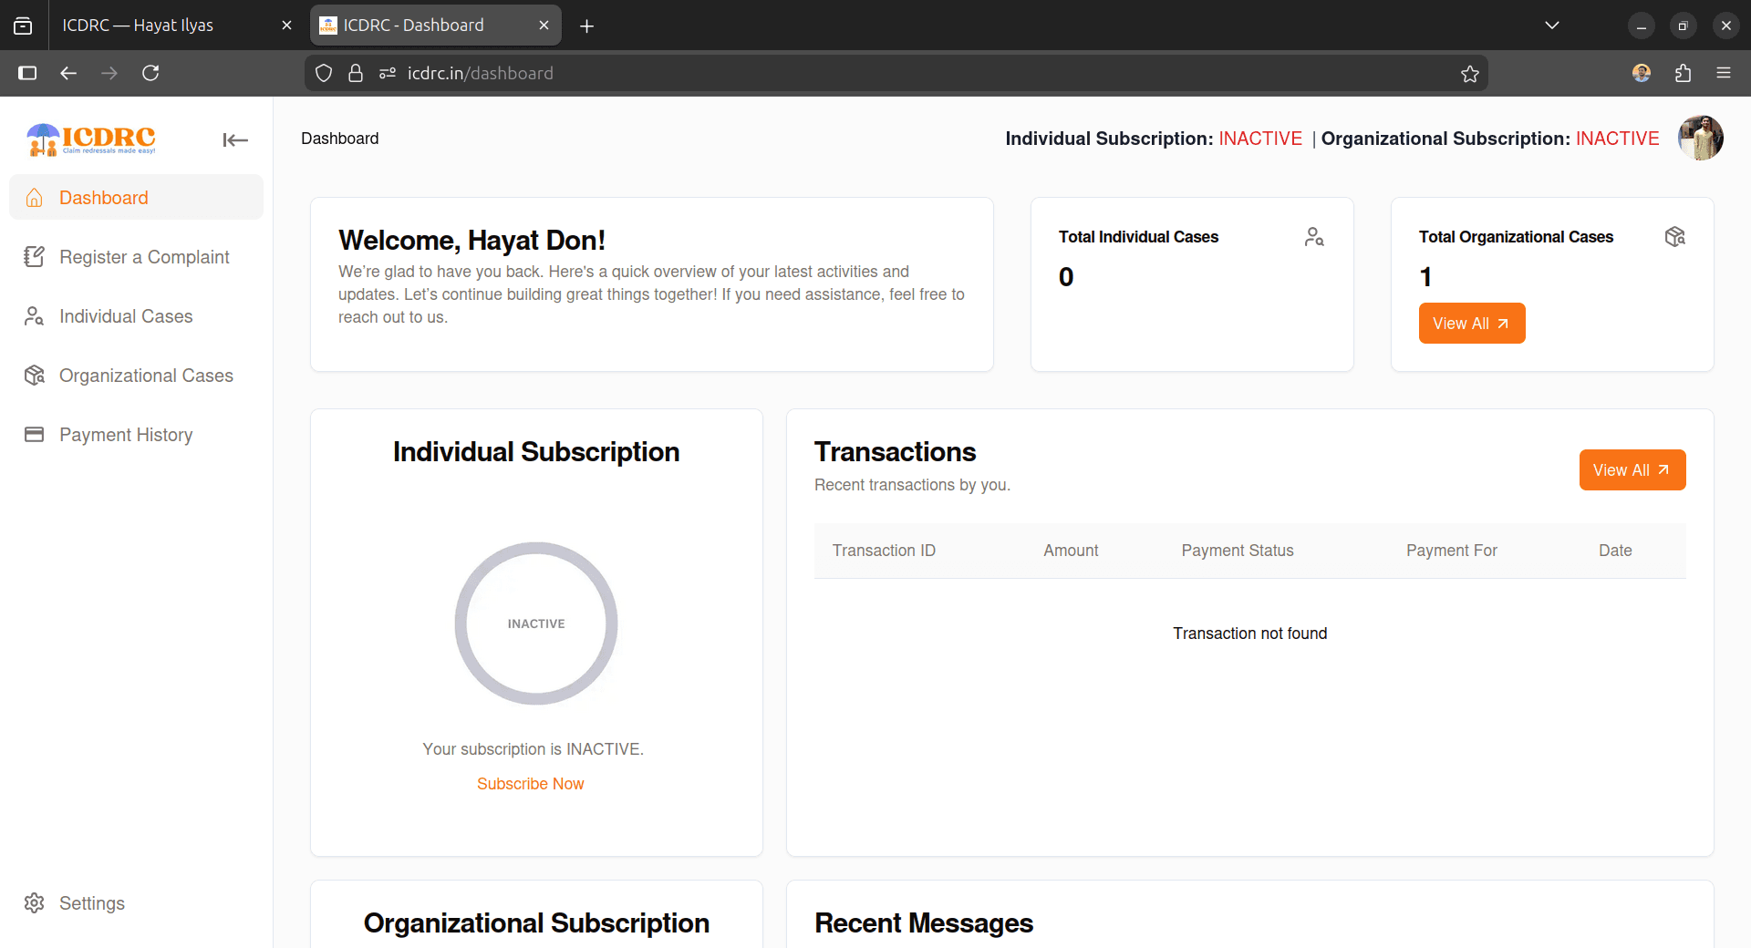Toggle the browser sidebar panel icon

click(x=27, y=73)
